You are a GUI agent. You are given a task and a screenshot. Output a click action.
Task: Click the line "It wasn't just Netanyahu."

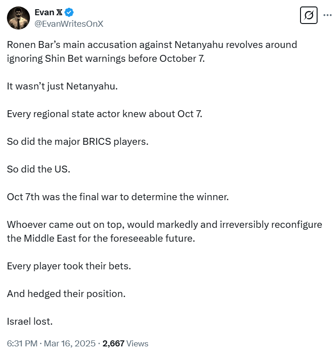62,86
